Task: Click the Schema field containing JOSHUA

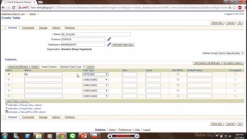Action: pyautogui.click(x=83, y=39)
